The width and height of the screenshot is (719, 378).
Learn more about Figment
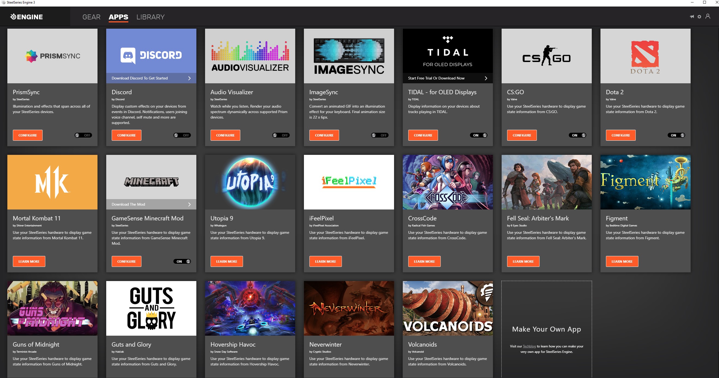click(x=622, y=261)
